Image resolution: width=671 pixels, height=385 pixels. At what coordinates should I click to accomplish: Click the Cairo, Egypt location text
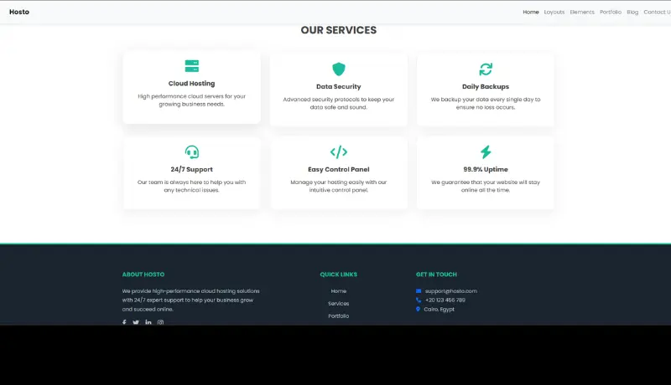pos(439,309)
